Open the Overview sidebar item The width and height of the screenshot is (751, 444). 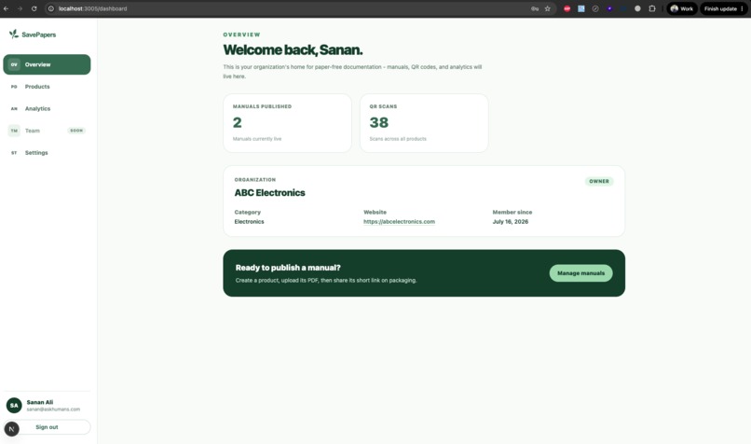(x=47, y=64)
